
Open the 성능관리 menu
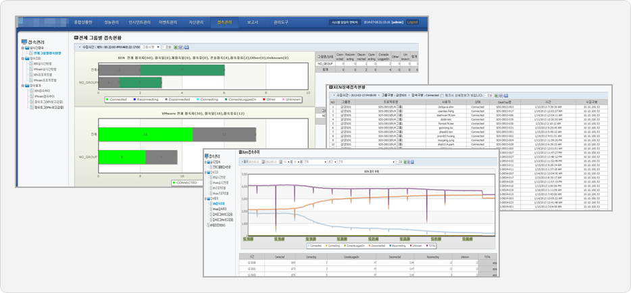111,22
